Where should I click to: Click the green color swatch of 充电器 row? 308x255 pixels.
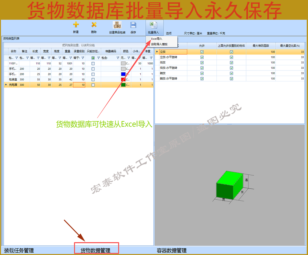click(124, 85)
